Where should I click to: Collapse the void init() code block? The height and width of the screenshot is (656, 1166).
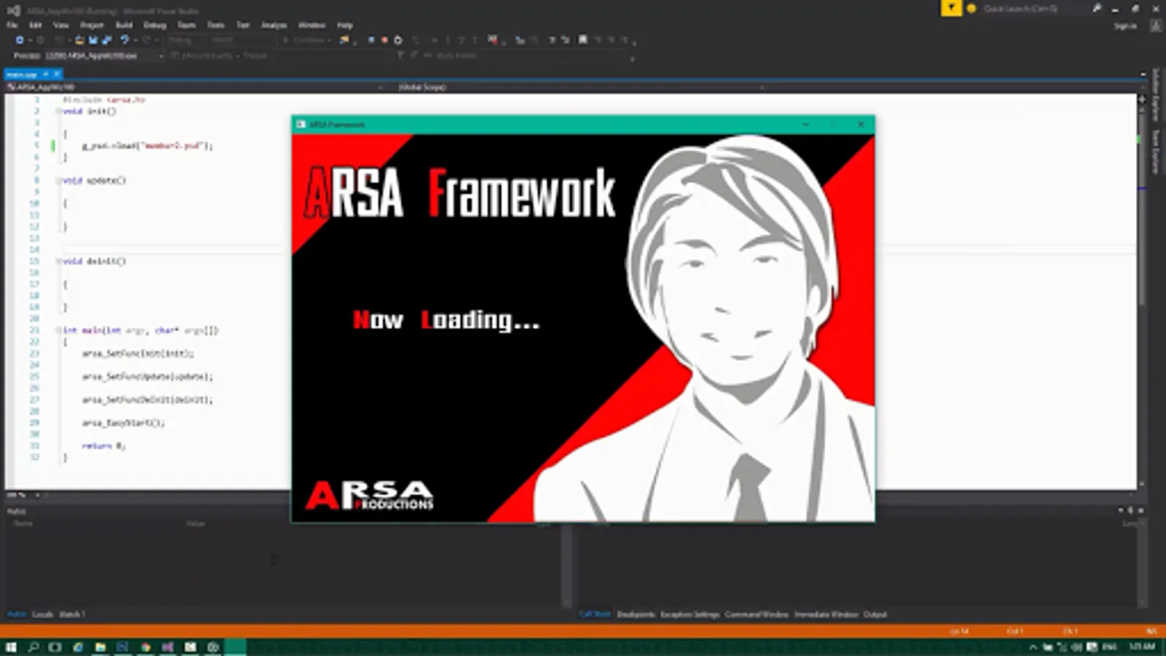click(58, 112)
